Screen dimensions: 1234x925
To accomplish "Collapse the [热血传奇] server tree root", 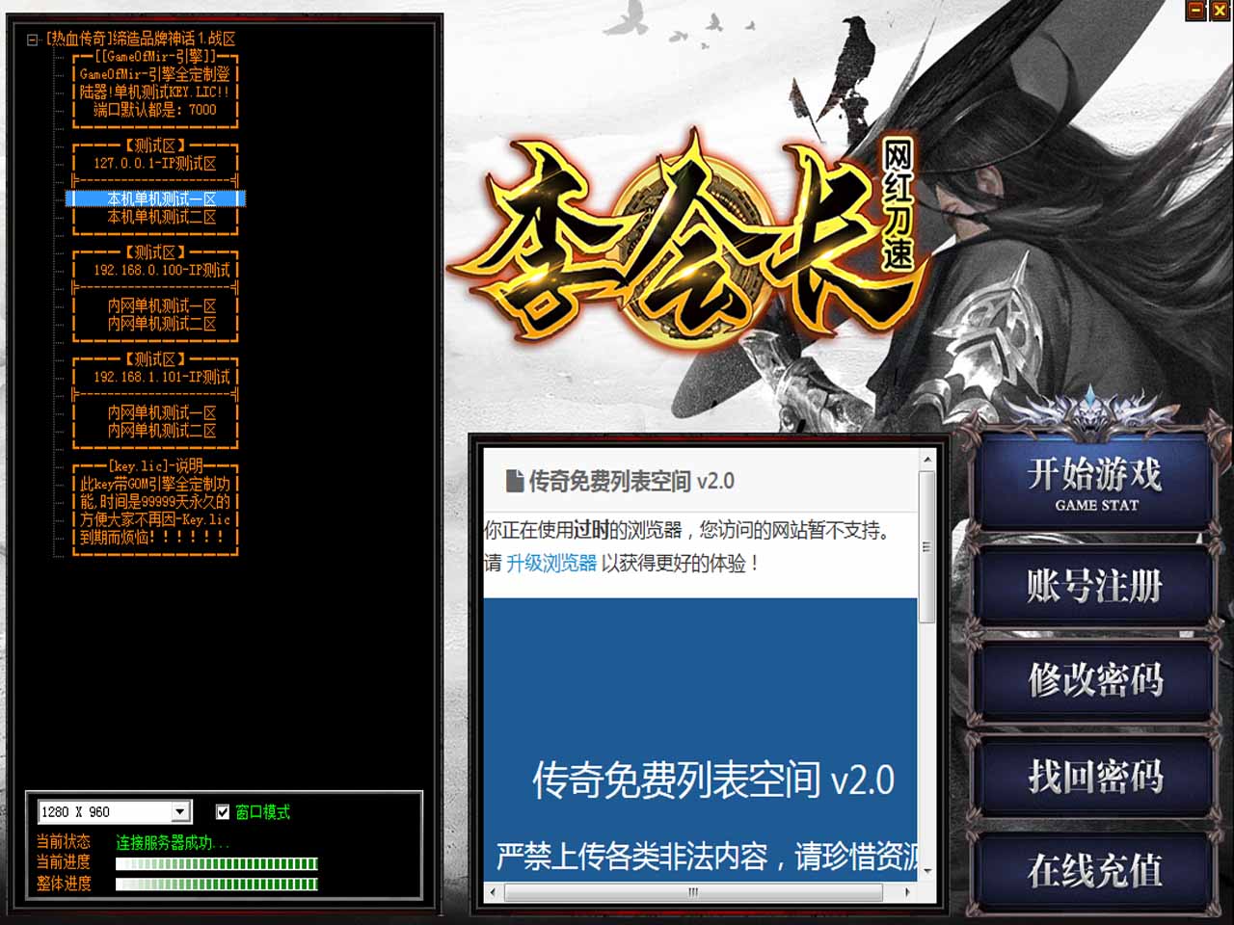I will click(32, 40).
